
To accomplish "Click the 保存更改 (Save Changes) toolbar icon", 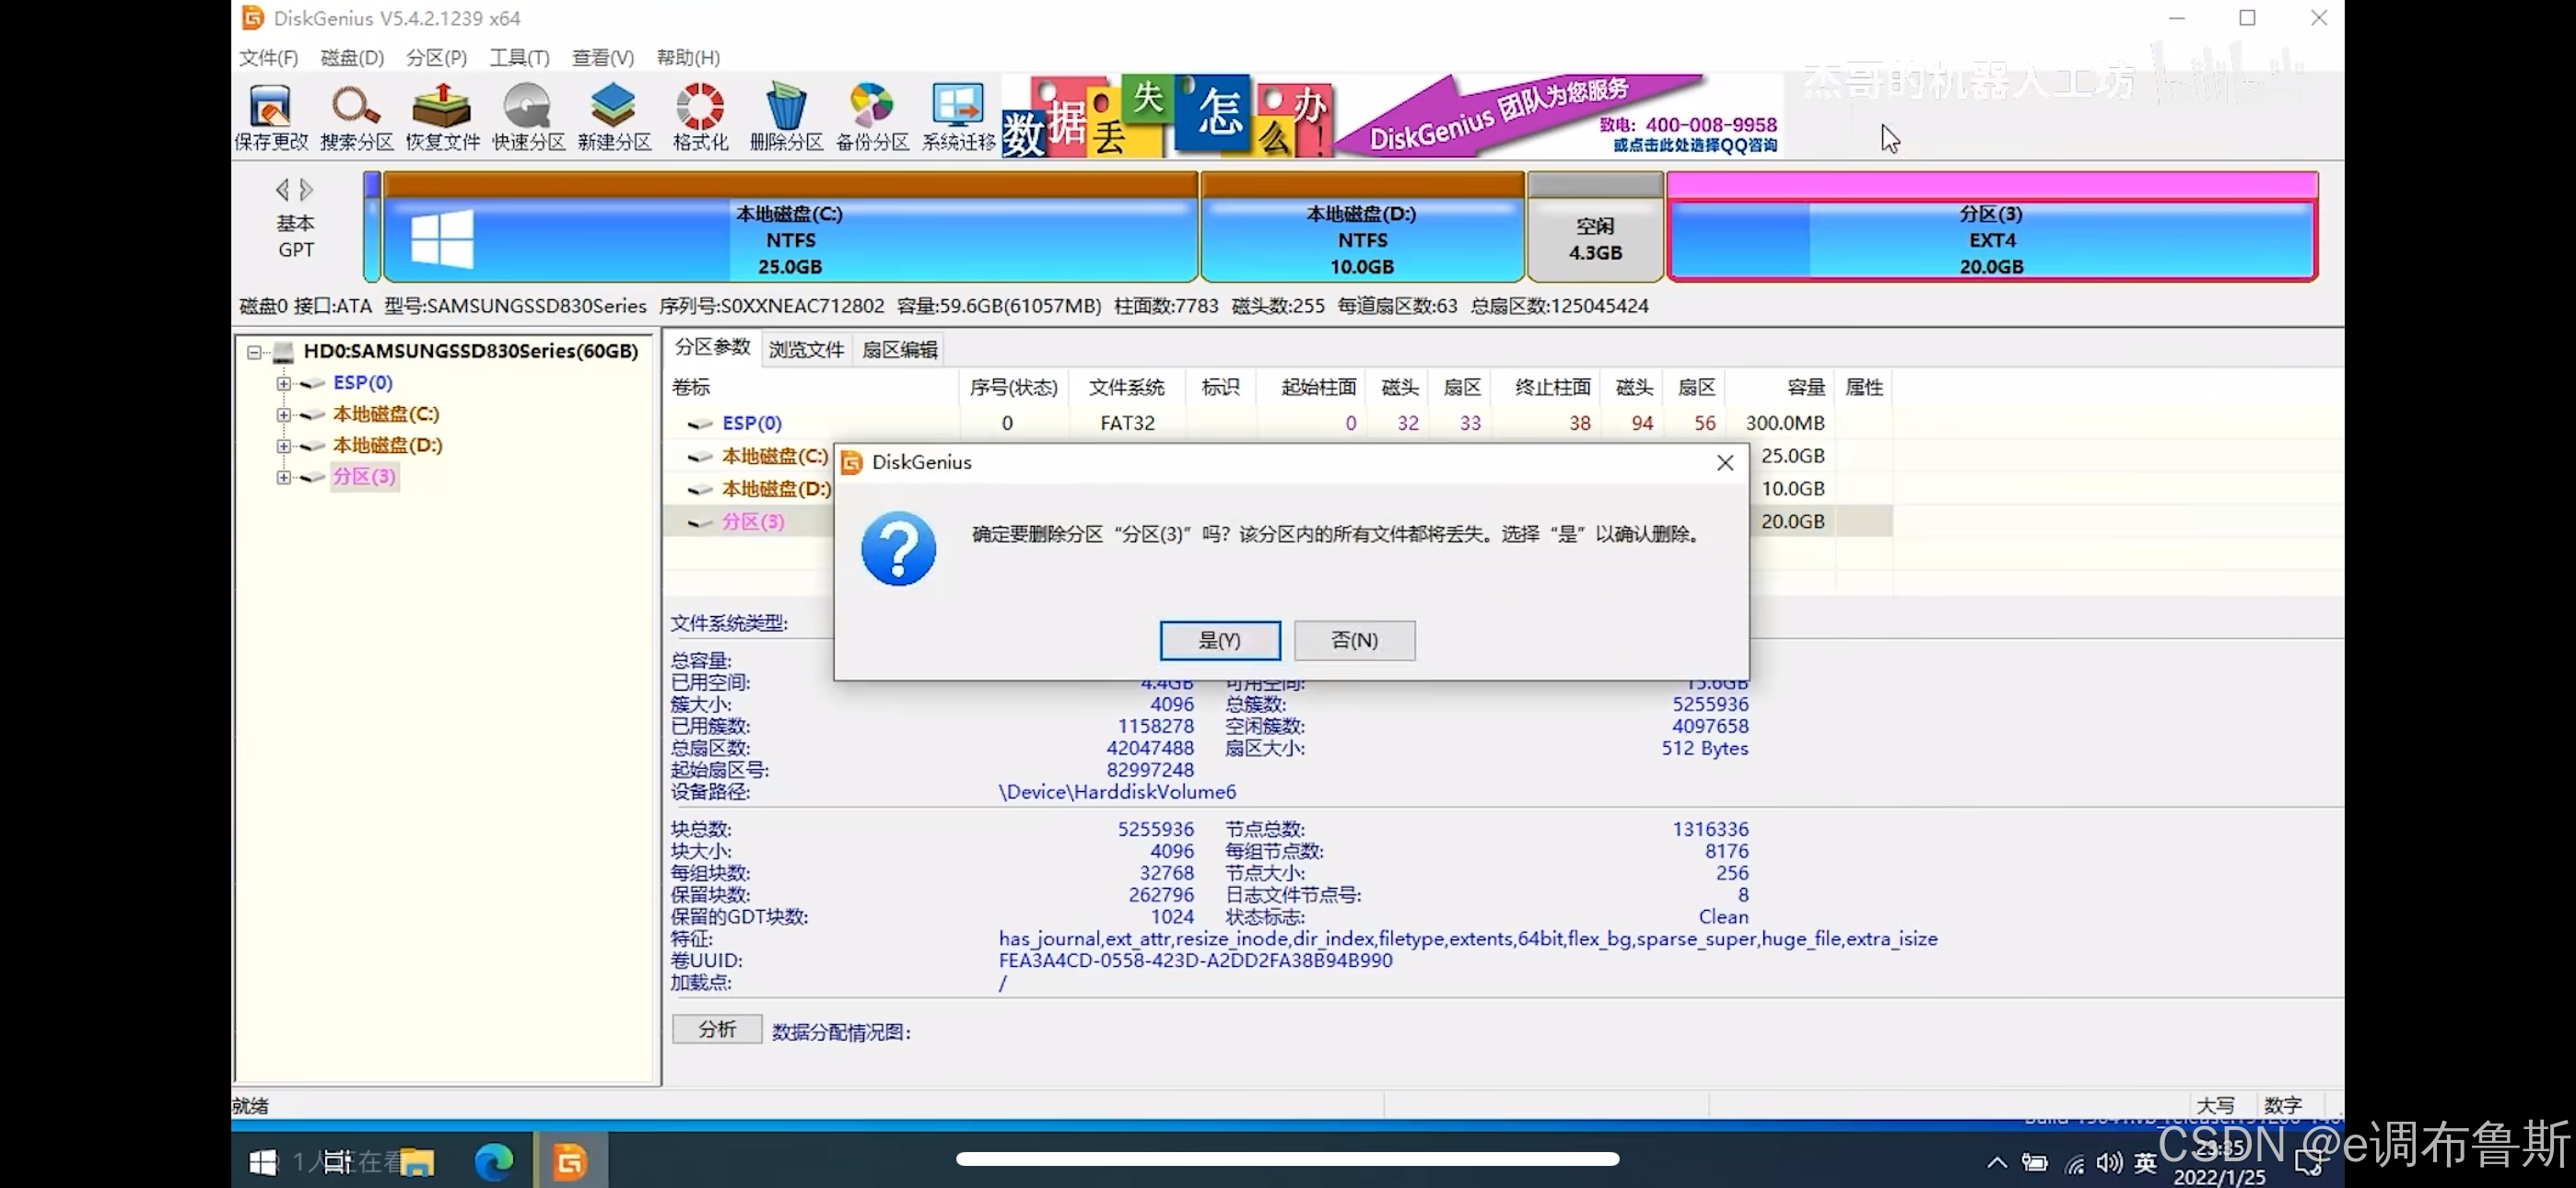I will point(271,117).
